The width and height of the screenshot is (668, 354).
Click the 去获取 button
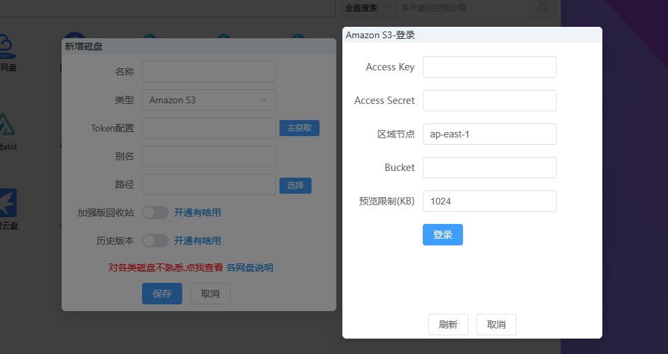(x=299, y=128)
